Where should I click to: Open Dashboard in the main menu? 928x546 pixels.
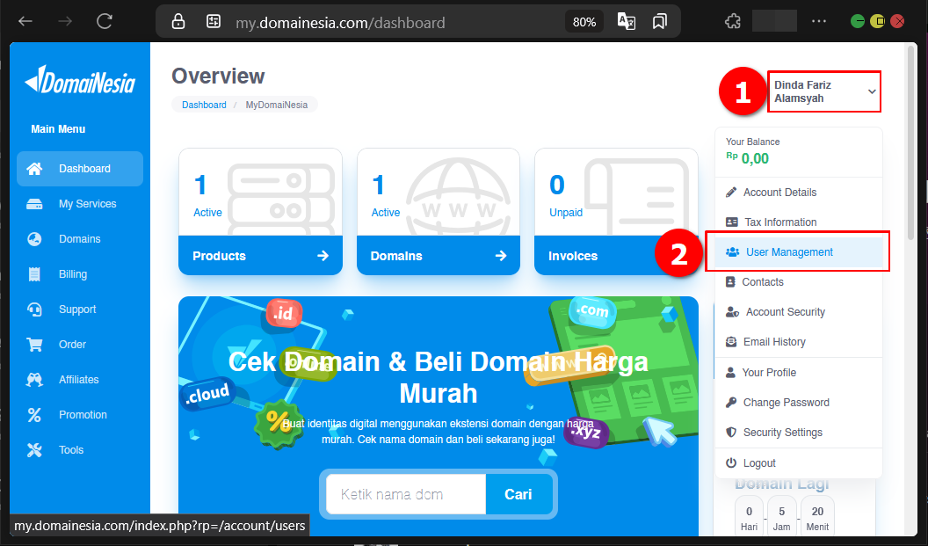point(80,169)
